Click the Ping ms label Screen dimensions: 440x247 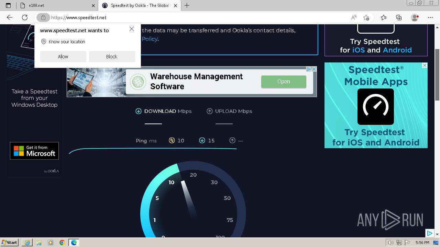tap(146, 141)
